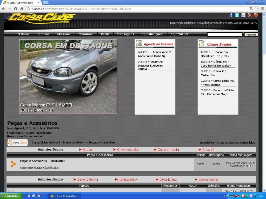266x199 pixels.
Task: Click the Twitter bird icon
Action: (x=237, y=15)
